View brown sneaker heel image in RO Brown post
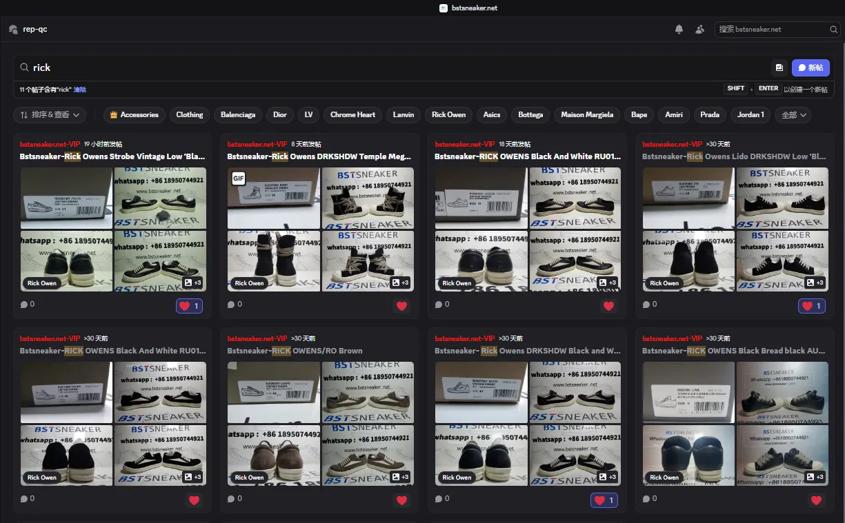Viewport: 845px width, 523px height. (x=274, y=455)
